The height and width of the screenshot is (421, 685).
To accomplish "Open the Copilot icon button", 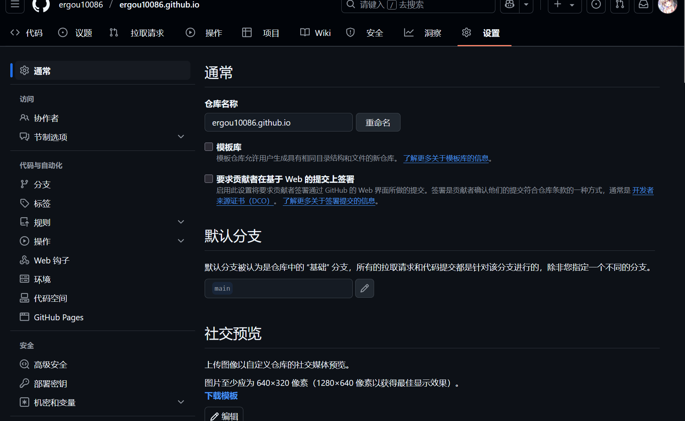I will (510, 5).
